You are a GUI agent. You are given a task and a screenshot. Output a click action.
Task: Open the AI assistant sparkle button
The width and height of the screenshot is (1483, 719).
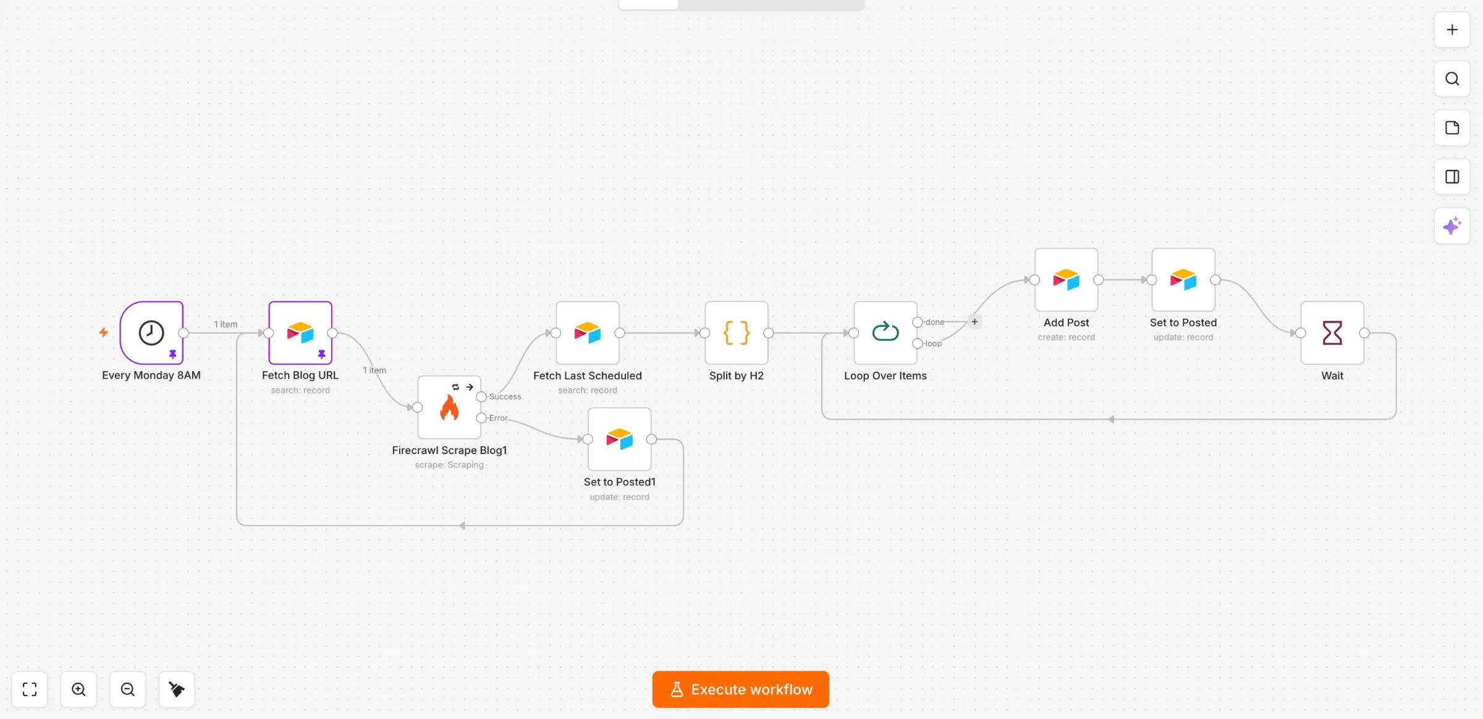1452,226
